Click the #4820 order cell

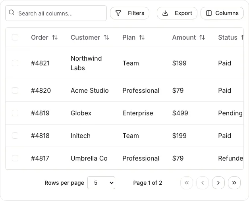[x=41, y=91]
